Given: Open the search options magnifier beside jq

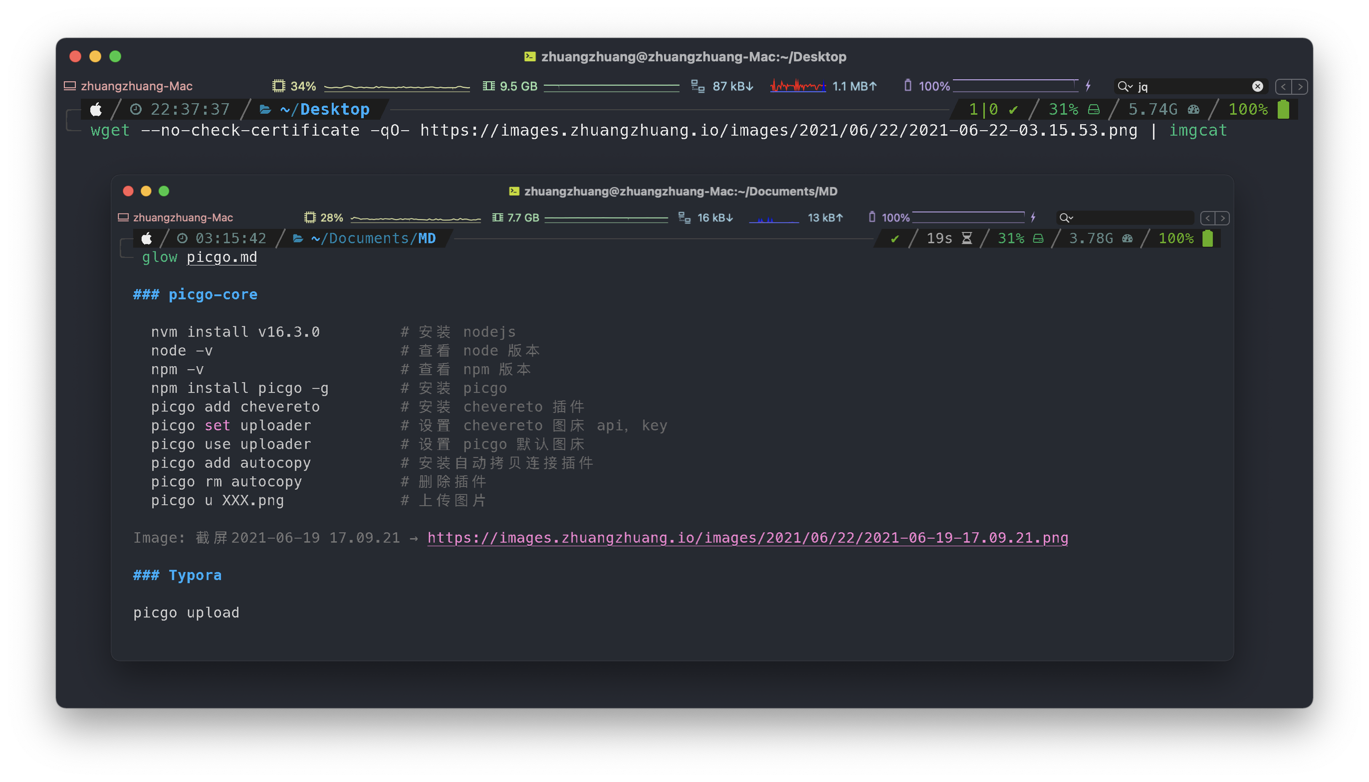Looking at the screenshot, I should 1125,86.
